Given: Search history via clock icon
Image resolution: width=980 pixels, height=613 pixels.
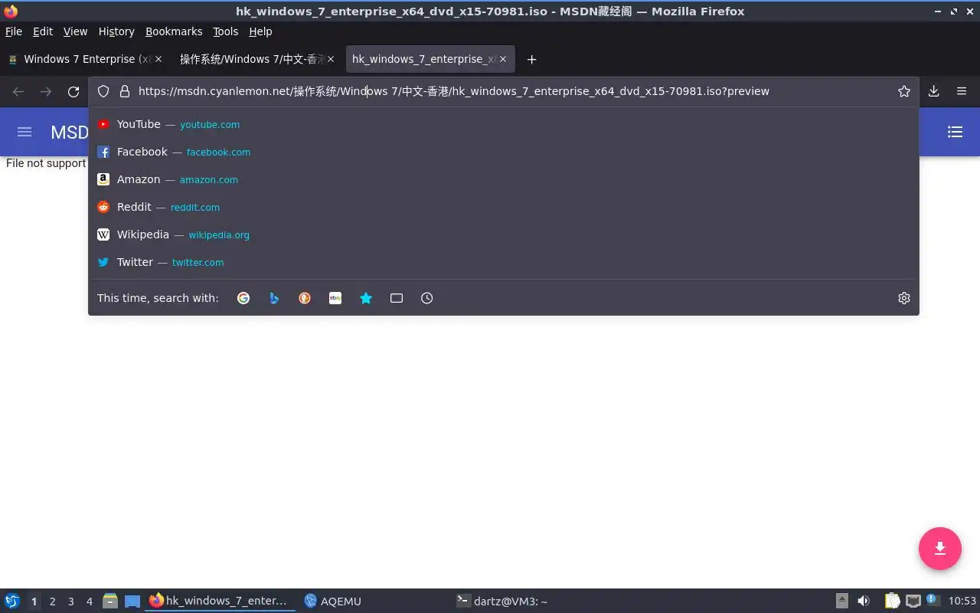Looking at the screenshot, I should 427,298.
